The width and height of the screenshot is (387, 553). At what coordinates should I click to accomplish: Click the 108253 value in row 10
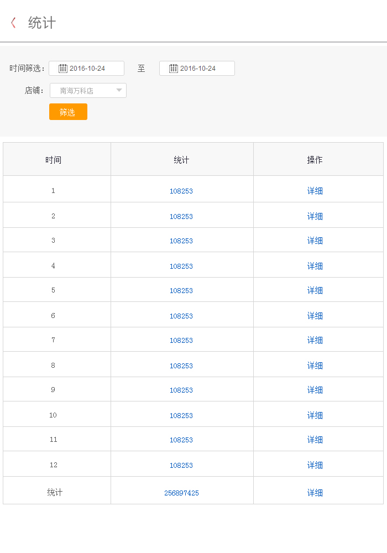181,415
